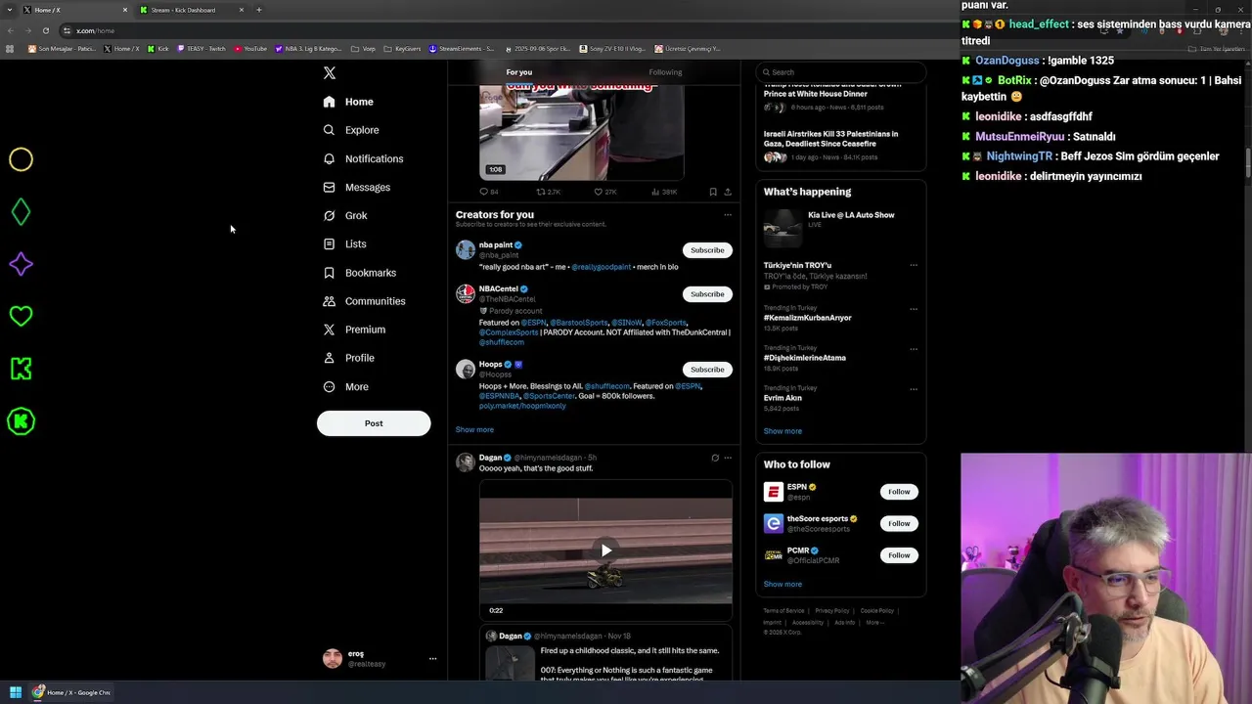Open Messages in the sidebar

click(x=356, y=187)
